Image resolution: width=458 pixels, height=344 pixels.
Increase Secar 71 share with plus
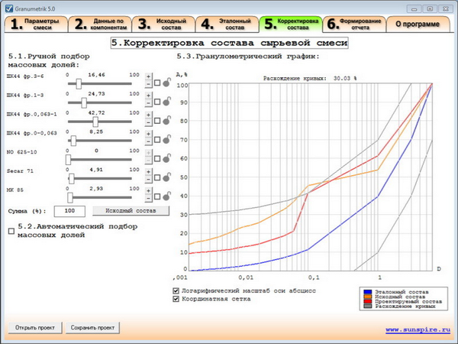click(148, 172)
